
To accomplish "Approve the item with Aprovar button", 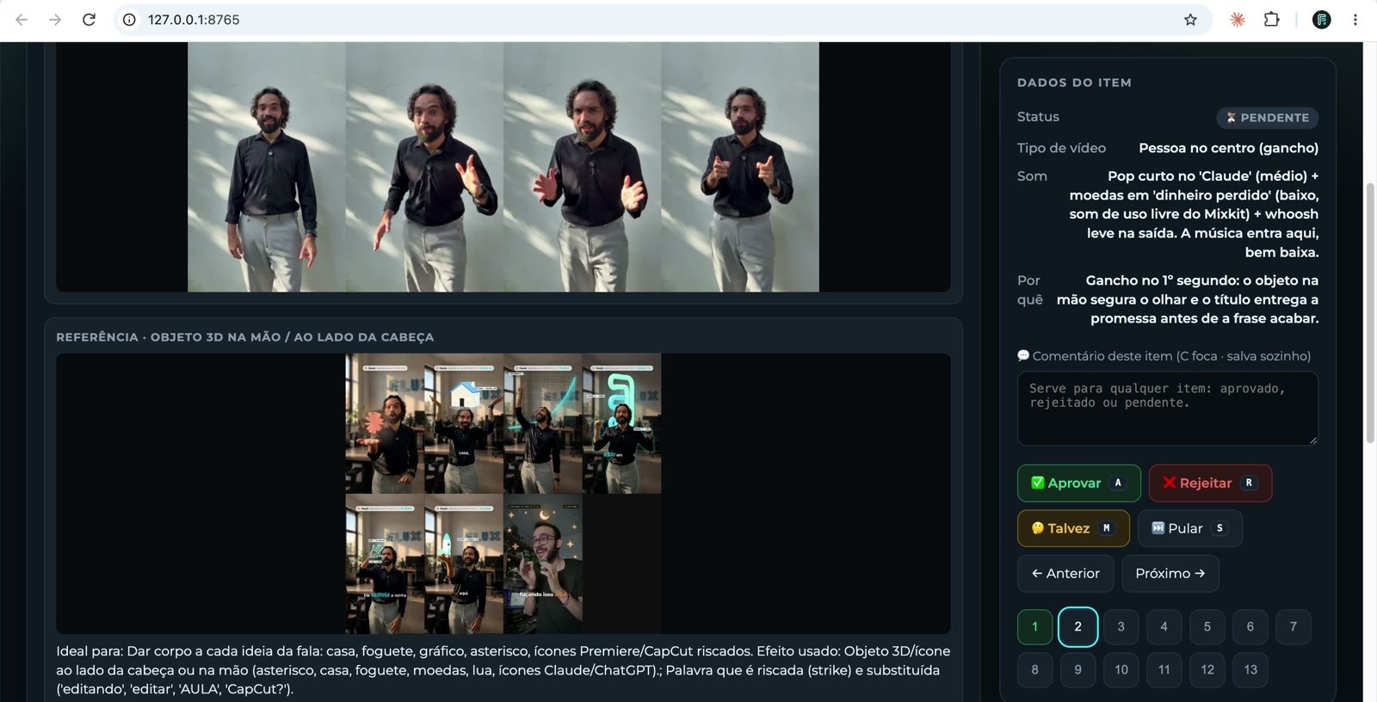I will click(1079, 483).
